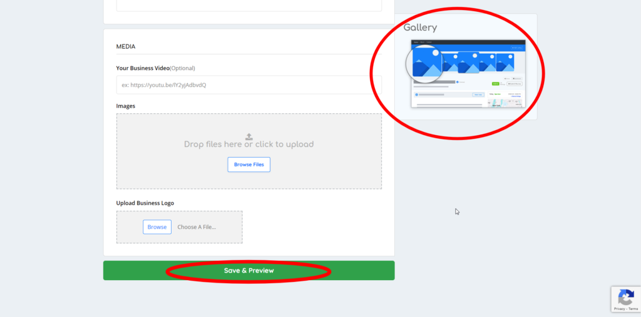
Task: Click the upload arrow icon in Images drop zone
Action: [249, 136]
